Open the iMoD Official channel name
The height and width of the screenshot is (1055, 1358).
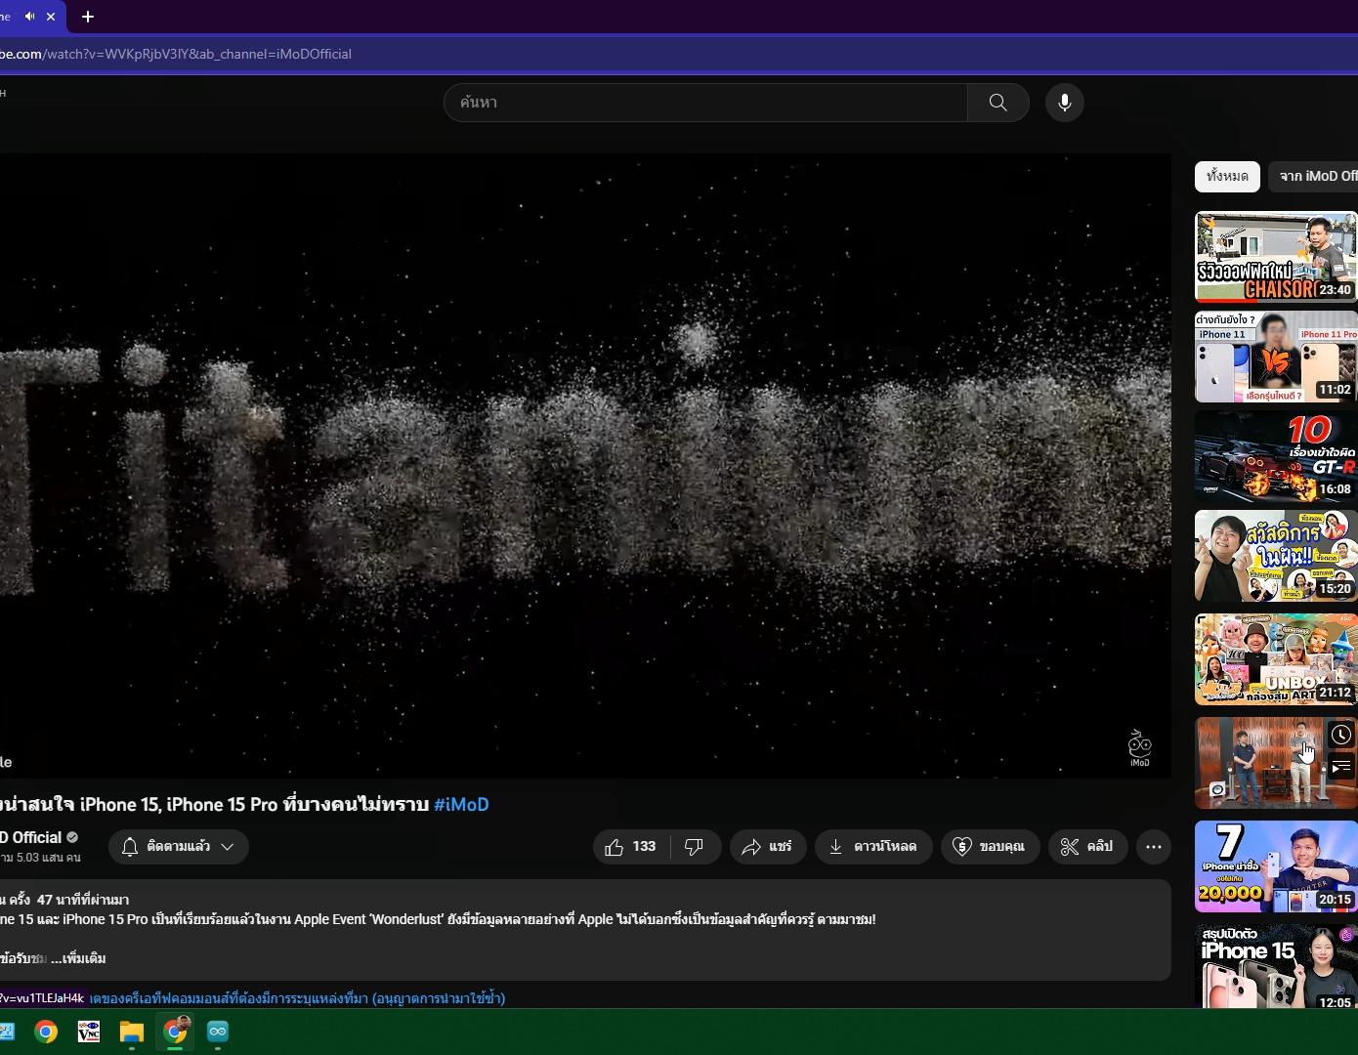pyautogui.click(x=31, y=838)
